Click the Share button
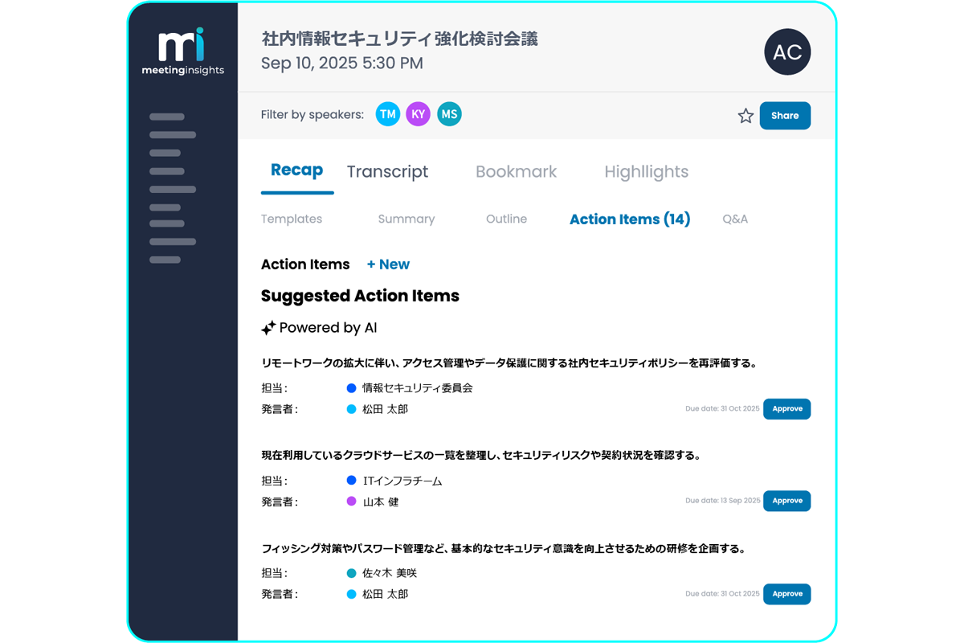Image resolution: width=964 pixels, height=643 pixels. pyautogui.click(x=785, y=116)
